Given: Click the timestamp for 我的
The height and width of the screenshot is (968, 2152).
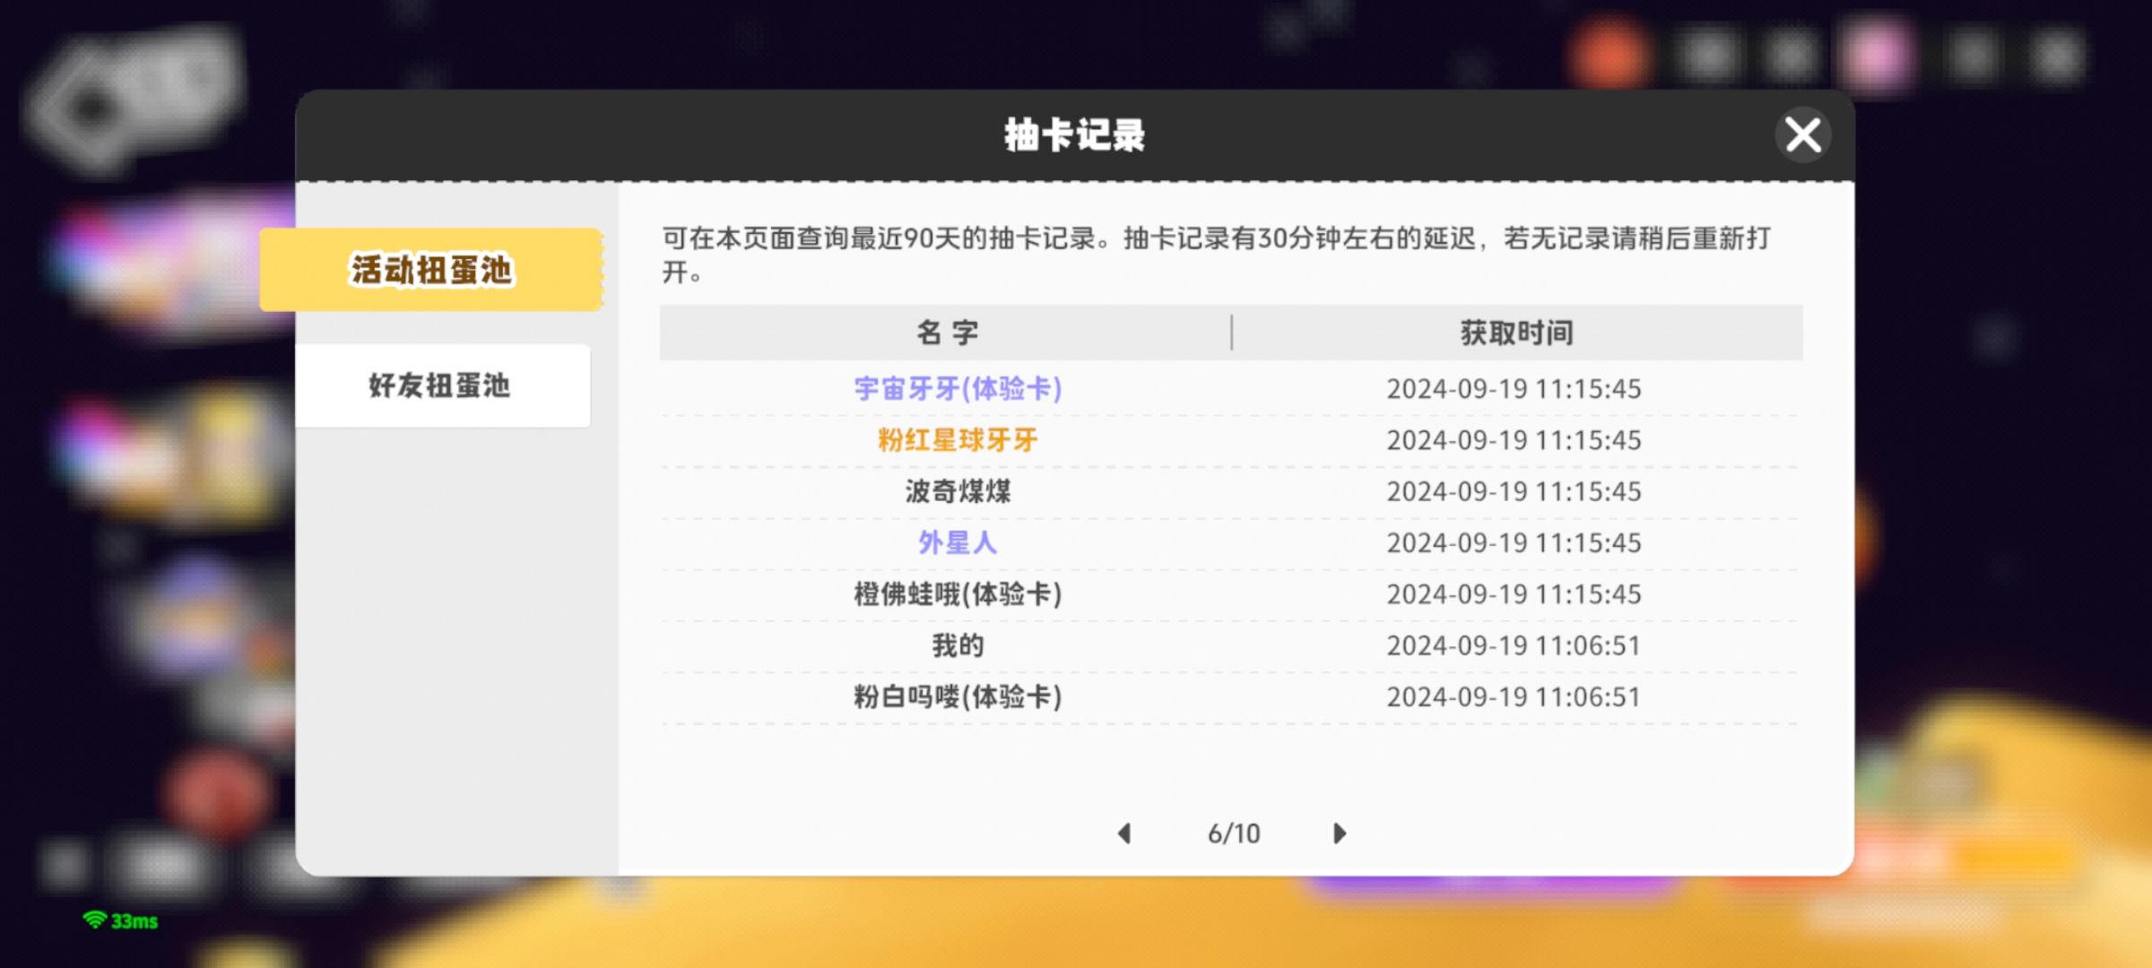Looking at the screenshot, I should coord(1514,645).
